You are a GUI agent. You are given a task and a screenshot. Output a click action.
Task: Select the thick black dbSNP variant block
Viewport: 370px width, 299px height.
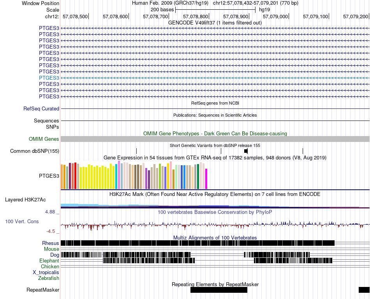click(246, 151)
